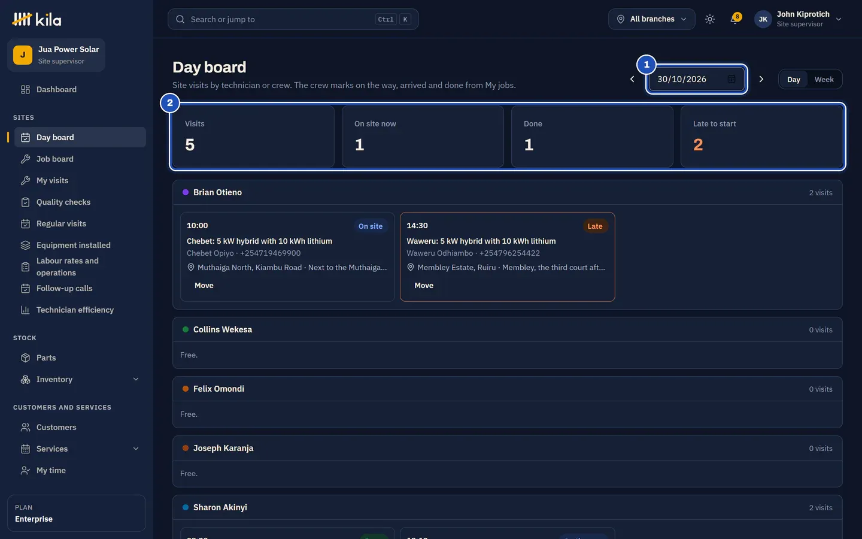Click the JK user avatar
The height and width of the screenshot is (539, 862).
(763, 19)
